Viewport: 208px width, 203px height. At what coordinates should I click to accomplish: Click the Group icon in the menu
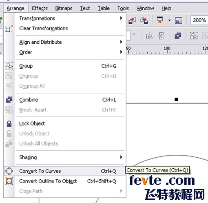pyautogui.click(x=9, y=66)
